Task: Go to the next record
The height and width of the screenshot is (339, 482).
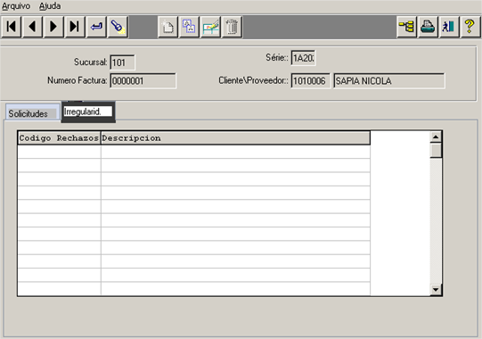Action: pyautogui.click(x=53, y=27)
